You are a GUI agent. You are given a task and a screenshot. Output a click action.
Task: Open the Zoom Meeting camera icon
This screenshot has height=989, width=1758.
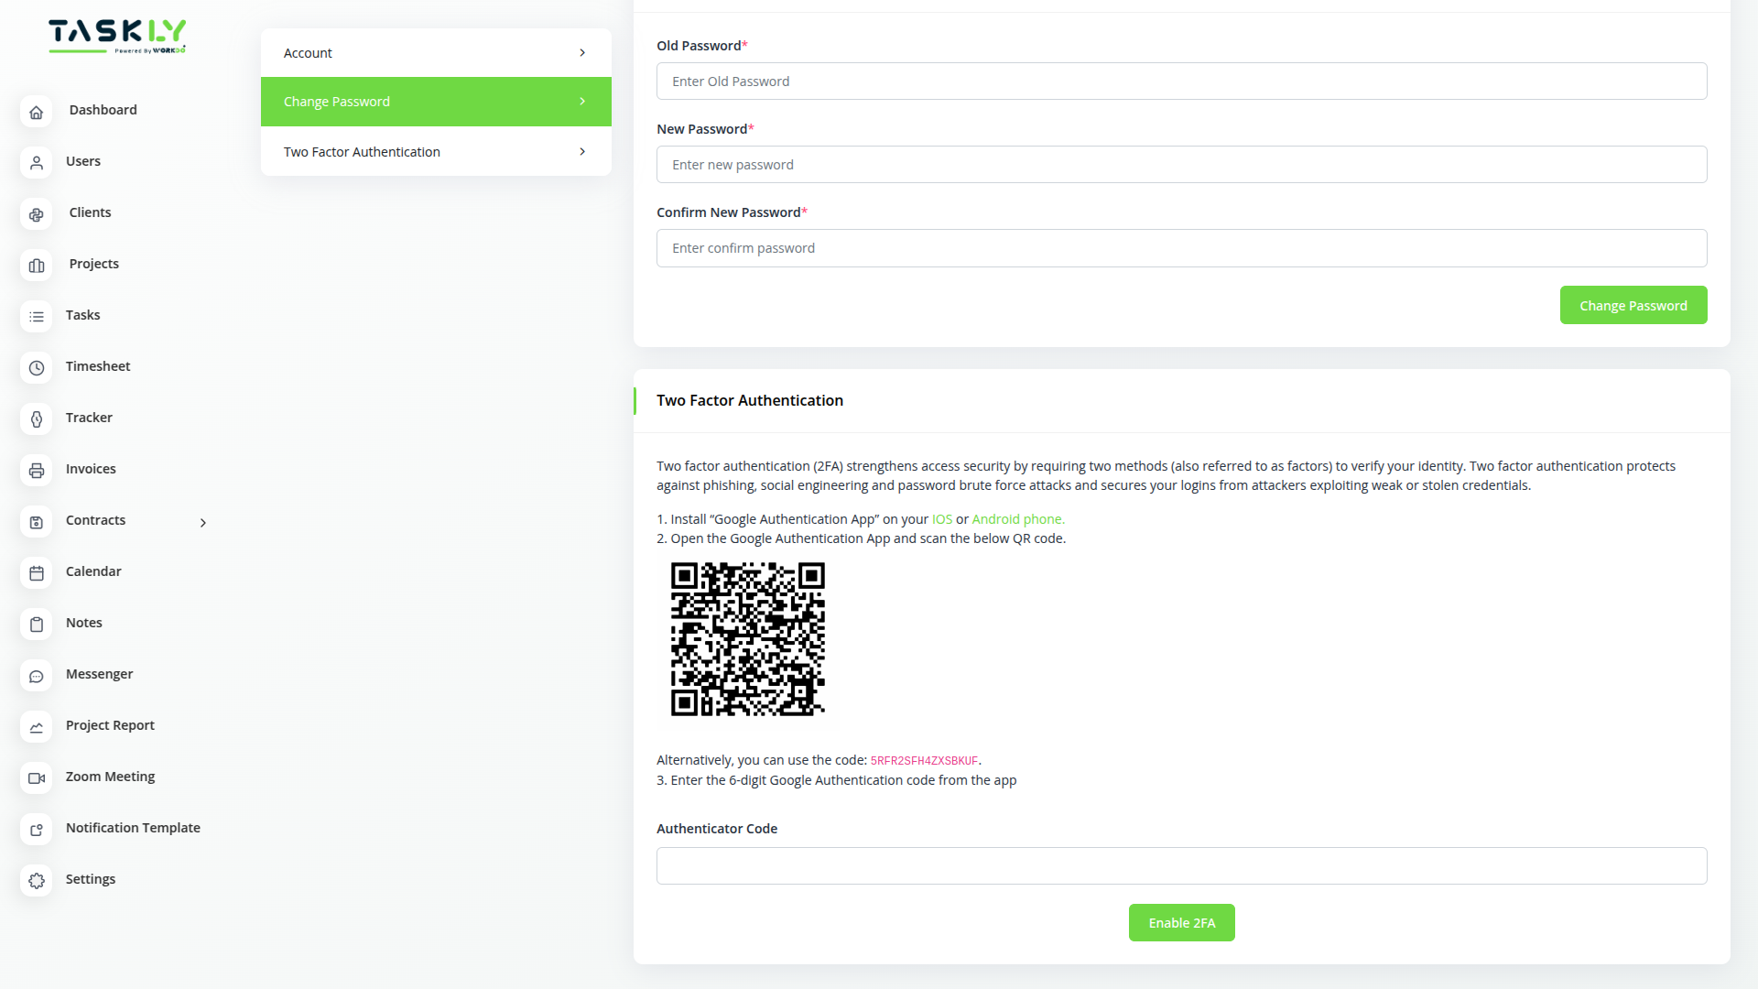[37, 777]
